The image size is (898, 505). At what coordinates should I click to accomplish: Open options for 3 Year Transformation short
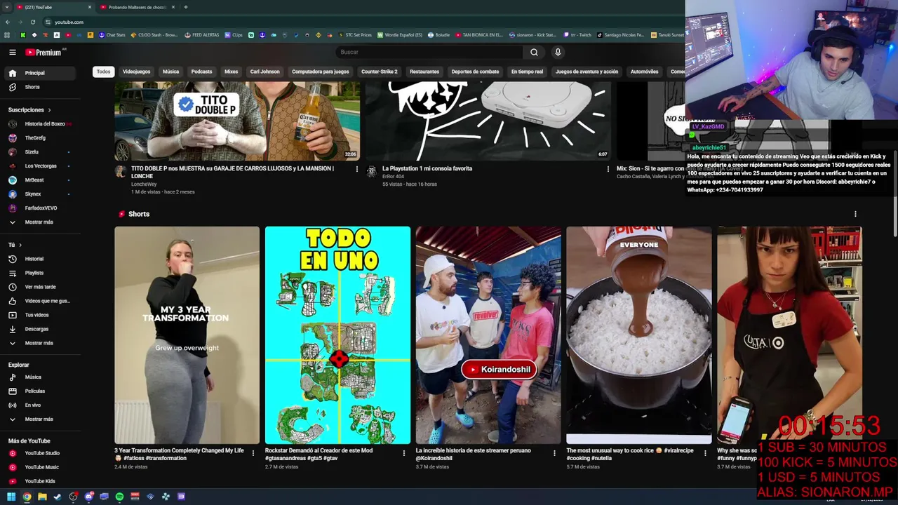click(x=253, y=453)
